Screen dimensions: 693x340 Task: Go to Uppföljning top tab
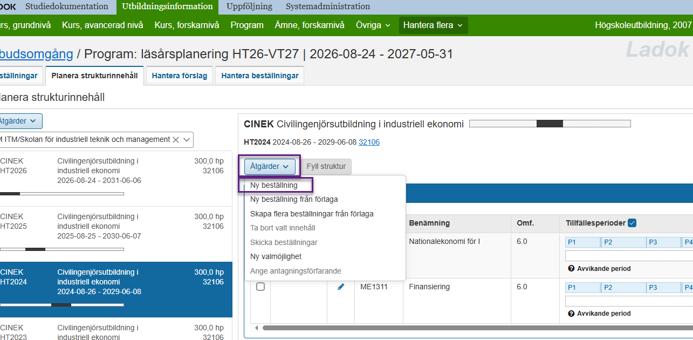tap(249, 6)
